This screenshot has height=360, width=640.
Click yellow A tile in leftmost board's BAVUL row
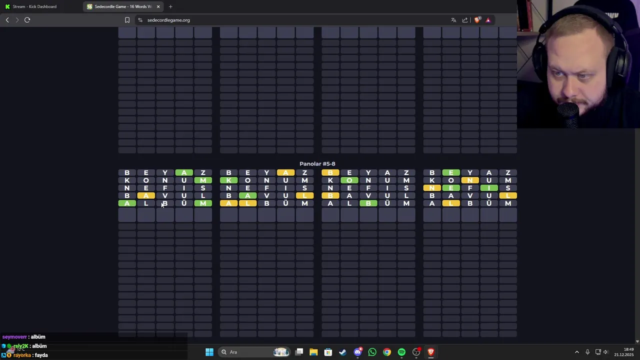click(146, 195)
